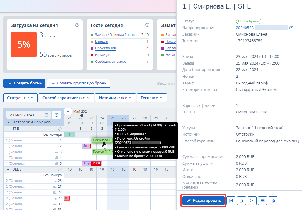Screen dimensions: 302x210
Task: Click the orange 5% occupancy tile
Action: (x=24, y=45)
